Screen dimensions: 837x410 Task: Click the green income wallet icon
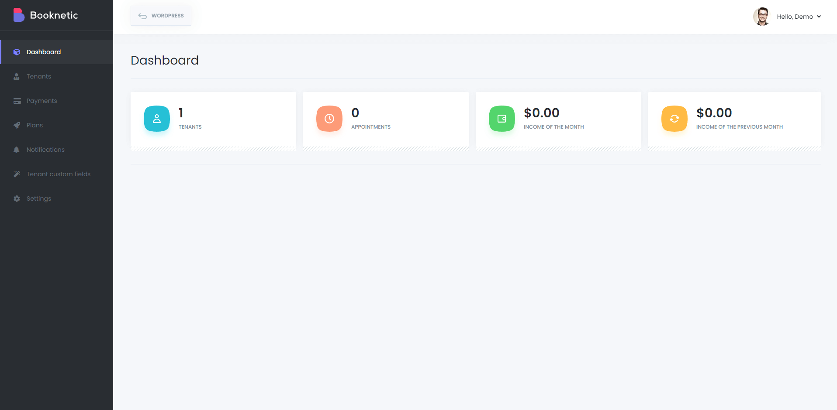point(502,119)
